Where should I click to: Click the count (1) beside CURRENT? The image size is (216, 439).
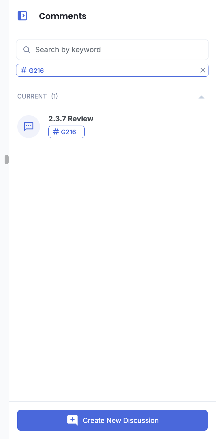coord(54,96)
